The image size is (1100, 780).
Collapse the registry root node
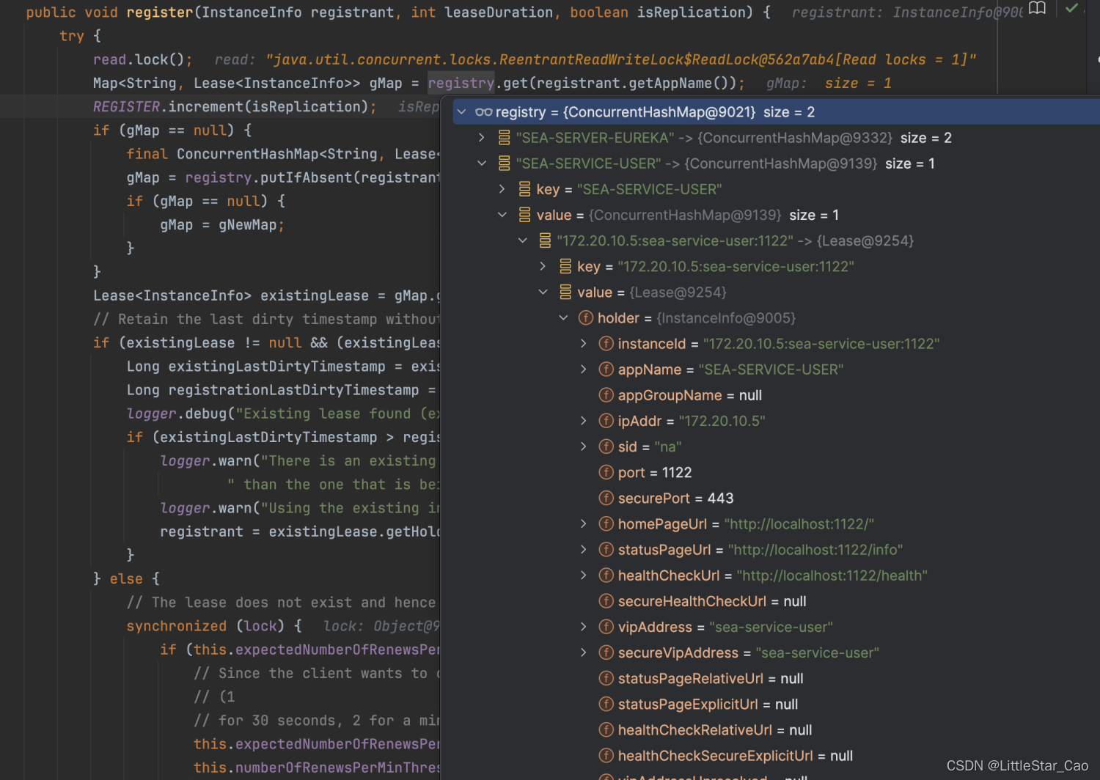pyautogui.click(x=461, y=112)
